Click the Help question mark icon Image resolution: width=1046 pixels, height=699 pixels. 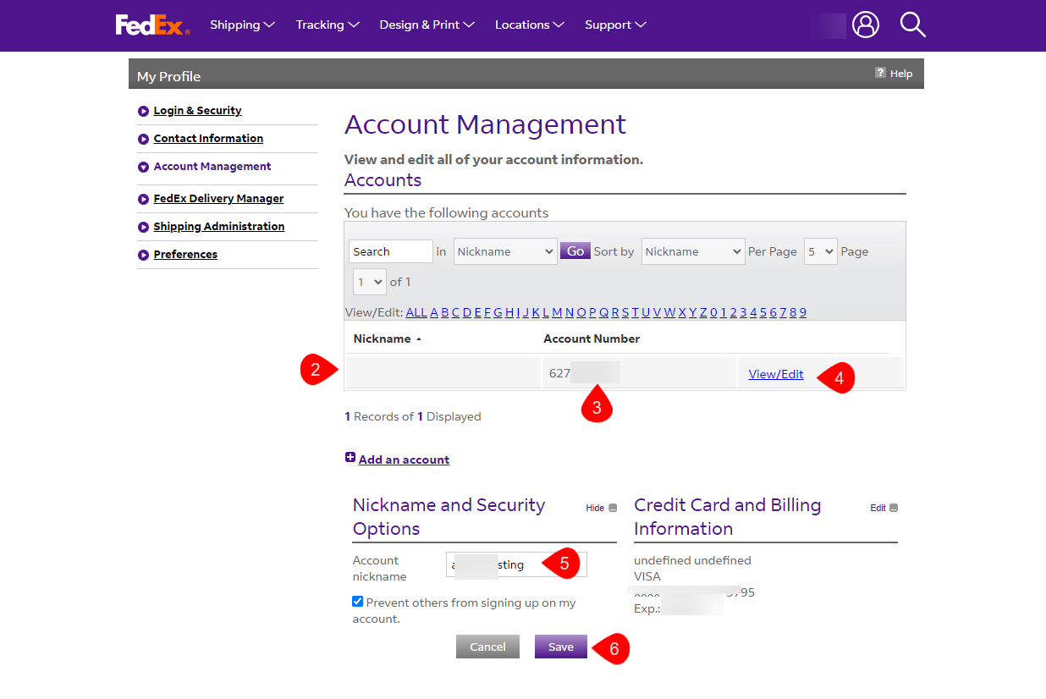[880, 74]
